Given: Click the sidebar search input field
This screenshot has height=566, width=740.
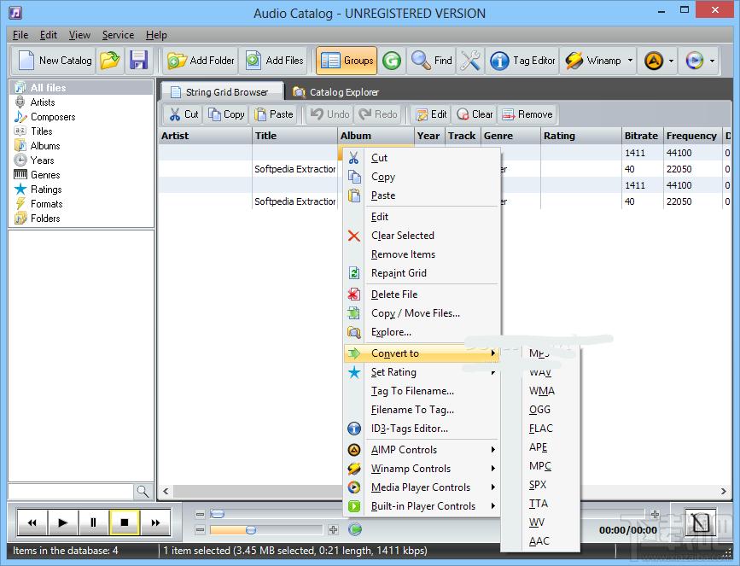Looking at the screenshot, I should (x=71, y=492).
